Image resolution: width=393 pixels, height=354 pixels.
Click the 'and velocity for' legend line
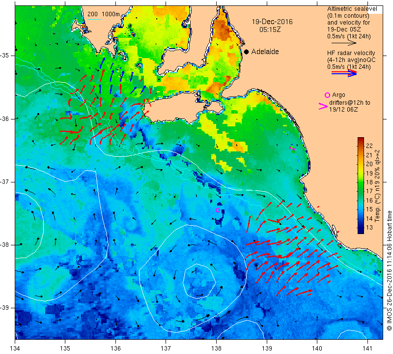(x=349, y=23)
